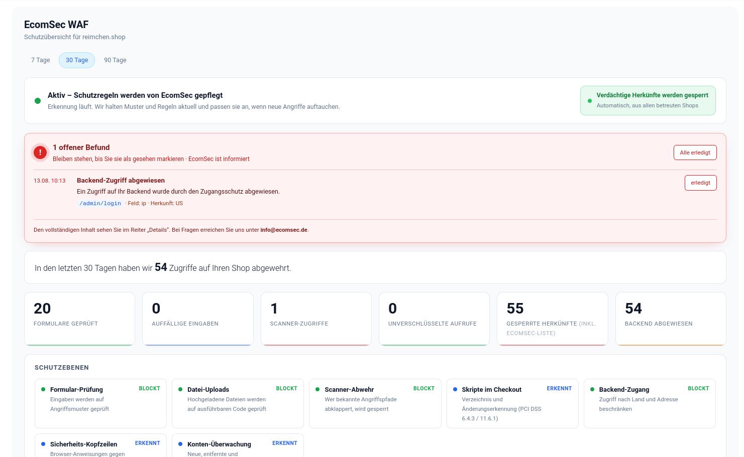The image size is (744, 457).
Task: Click the blue dot beside Sicherheits-Kopfzeilen
Action: (x=43, y=444)
